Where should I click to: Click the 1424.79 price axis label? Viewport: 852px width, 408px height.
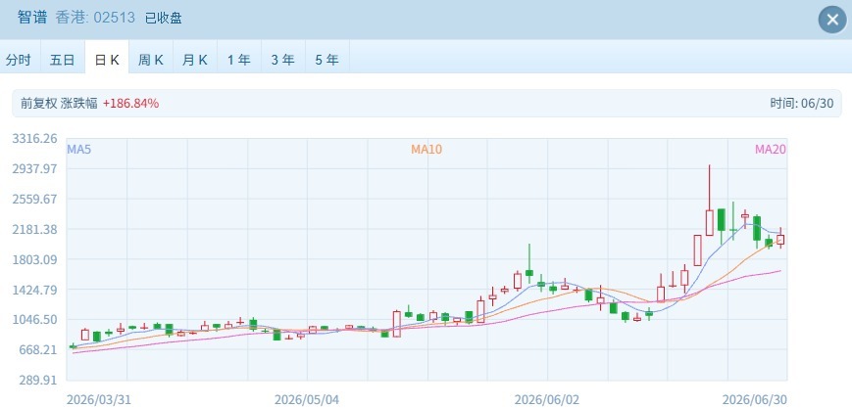[x=34, y=290]
